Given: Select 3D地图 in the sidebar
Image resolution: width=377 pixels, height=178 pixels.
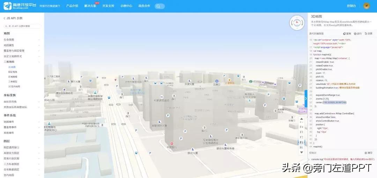Looking at the screenshot, I should [12, 67].
